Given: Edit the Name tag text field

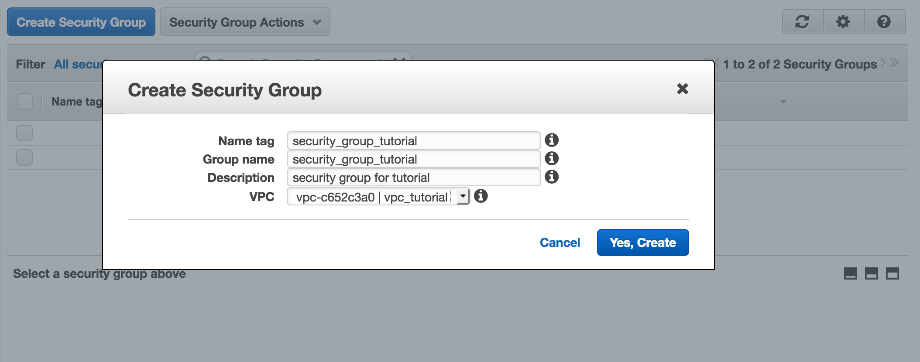Looking at the screenshot, I should click(413, 141).
